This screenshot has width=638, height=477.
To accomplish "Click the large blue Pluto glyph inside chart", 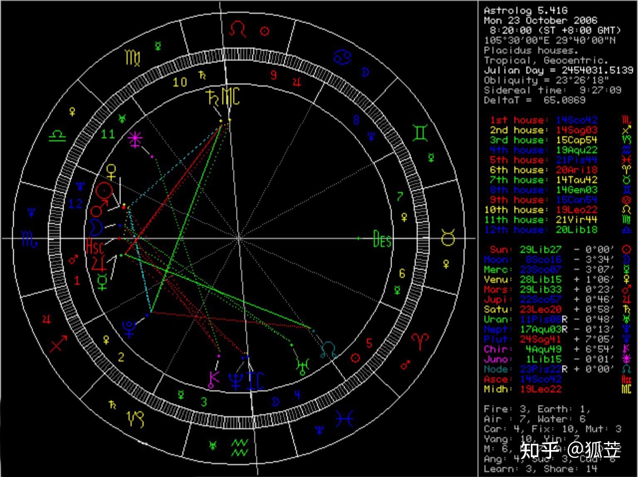I will coord(130,329).
